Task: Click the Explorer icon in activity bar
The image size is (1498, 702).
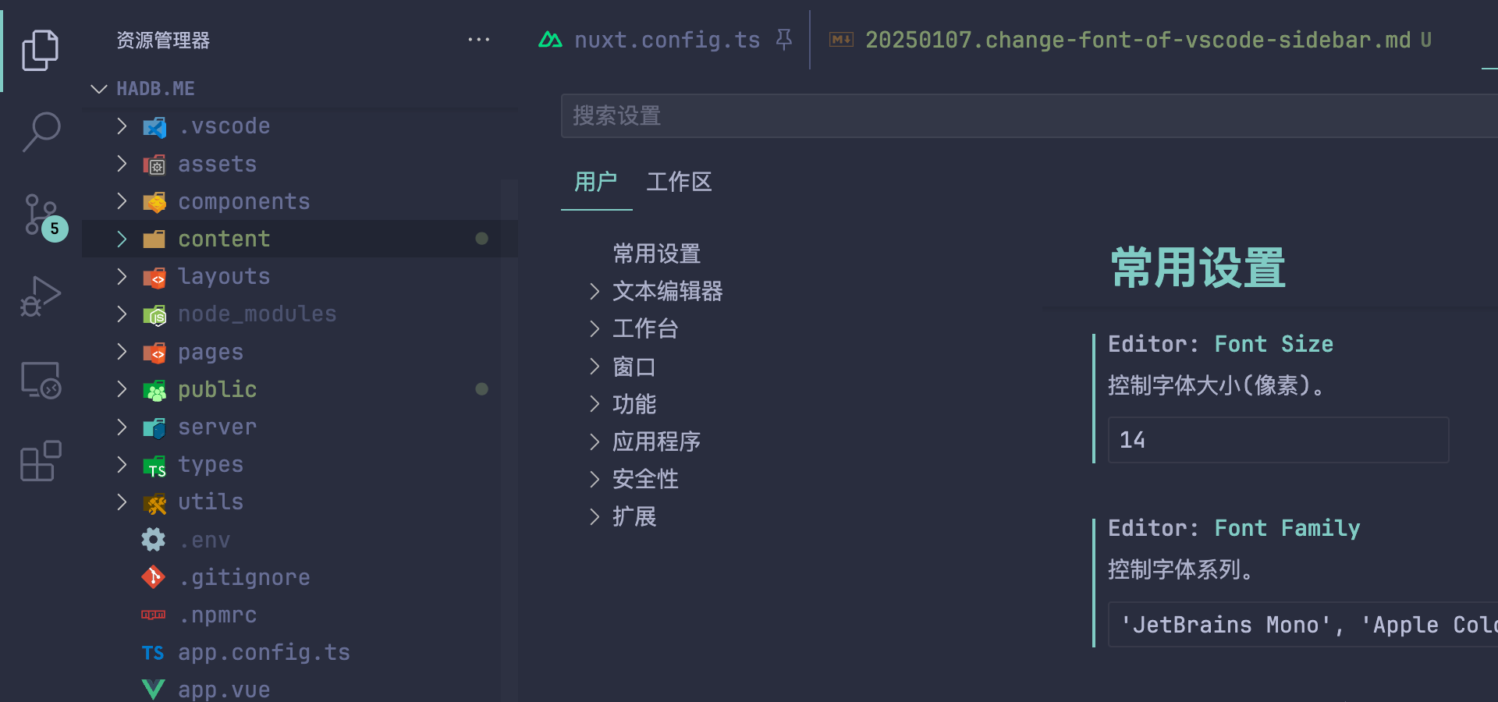Action: pyautogui.click(x=41, y=49)
